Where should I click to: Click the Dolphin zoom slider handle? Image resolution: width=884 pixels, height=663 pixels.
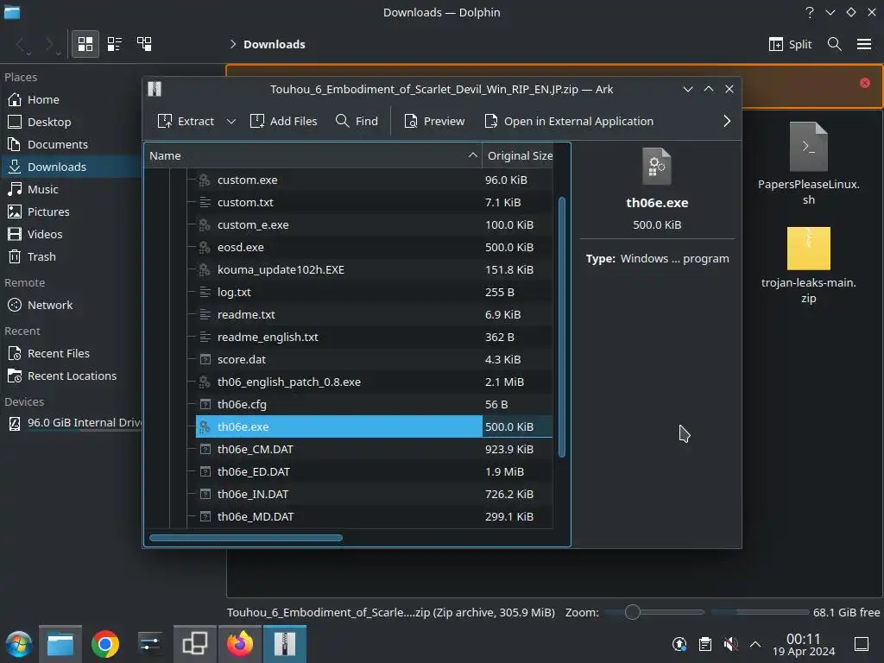pyautogui.click(x=633, y=612)
